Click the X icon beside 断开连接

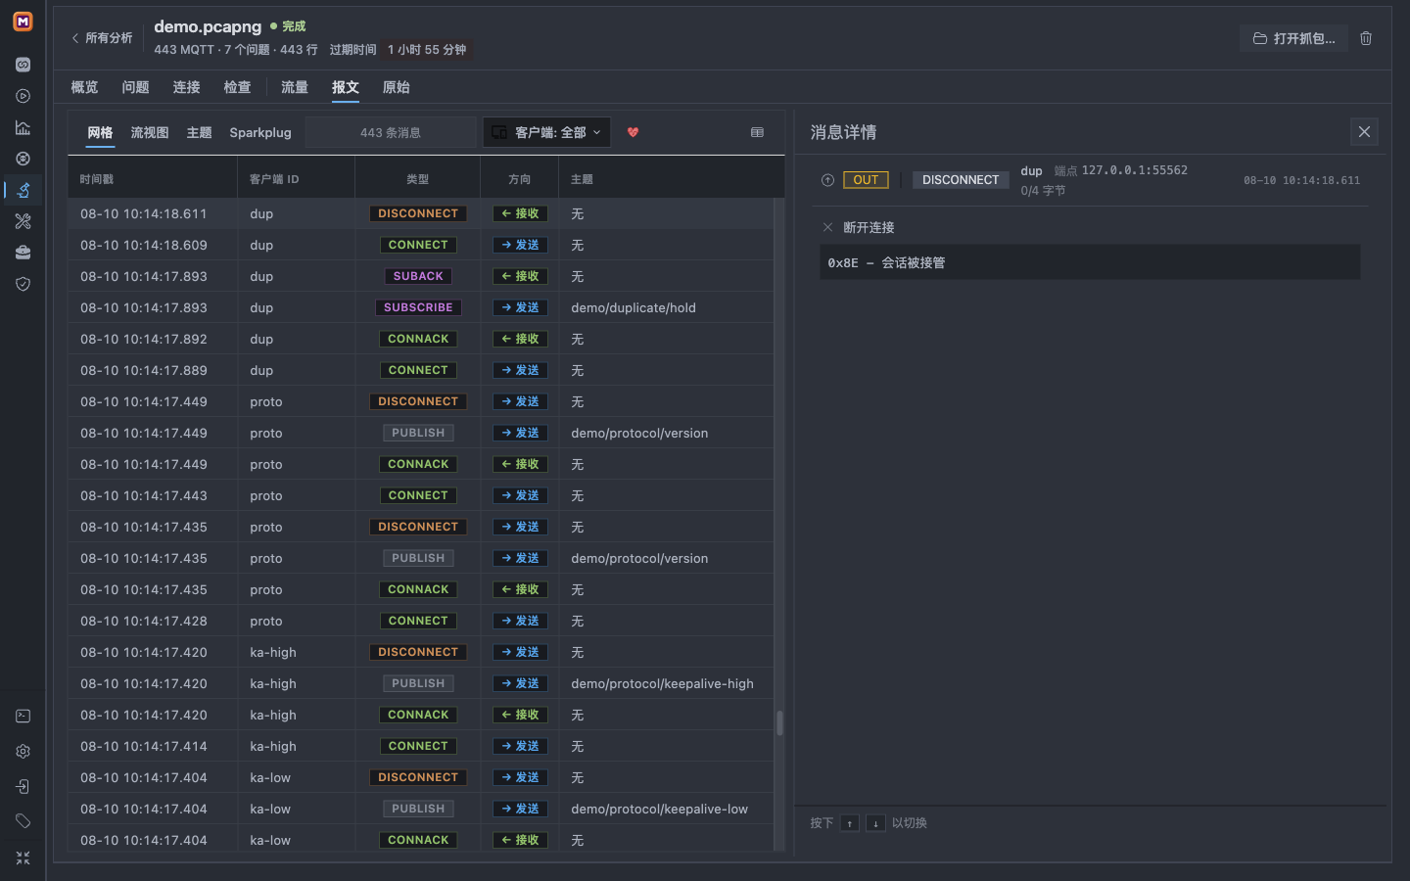pyautogui.click(x=827, y=227)
